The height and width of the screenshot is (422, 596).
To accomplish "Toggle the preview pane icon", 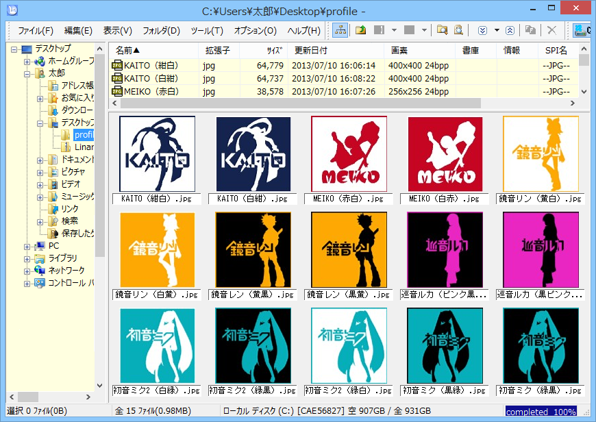I will [x=380, y=31].
